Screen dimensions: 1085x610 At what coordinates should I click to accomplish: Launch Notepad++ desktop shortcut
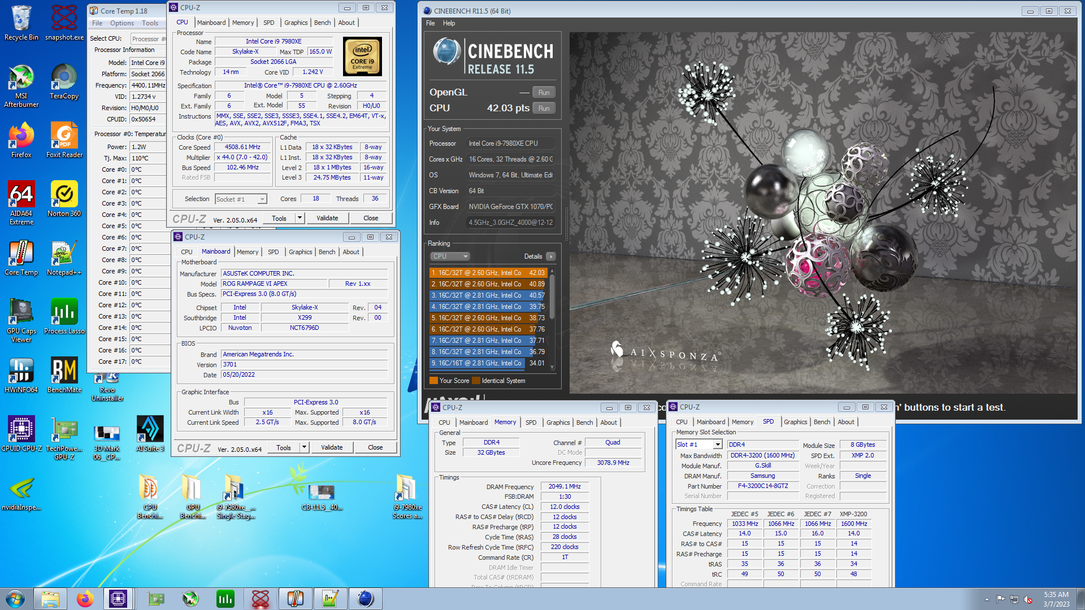[64, 258]
